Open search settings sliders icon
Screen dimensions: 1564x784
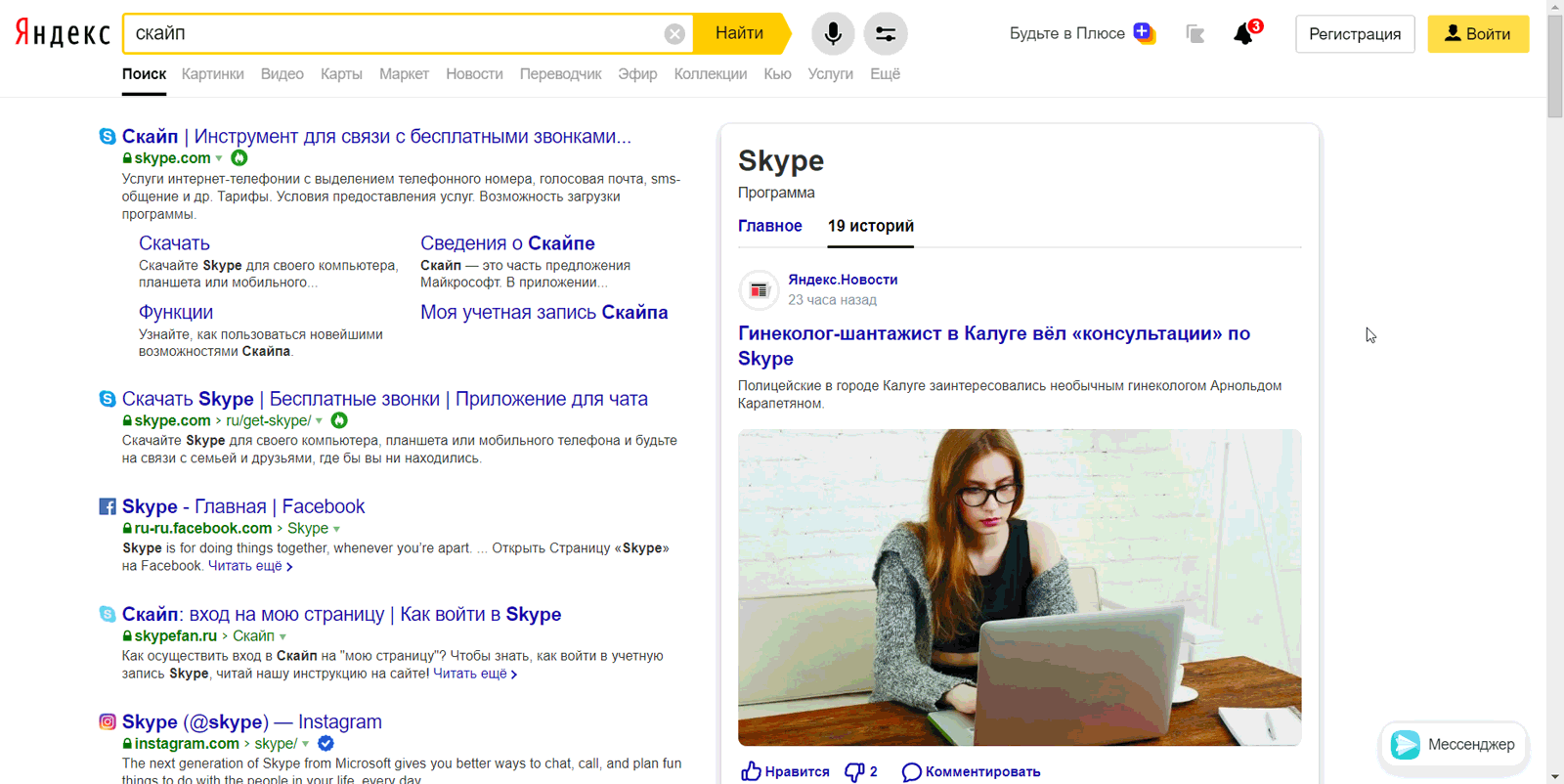coord(886,33)
